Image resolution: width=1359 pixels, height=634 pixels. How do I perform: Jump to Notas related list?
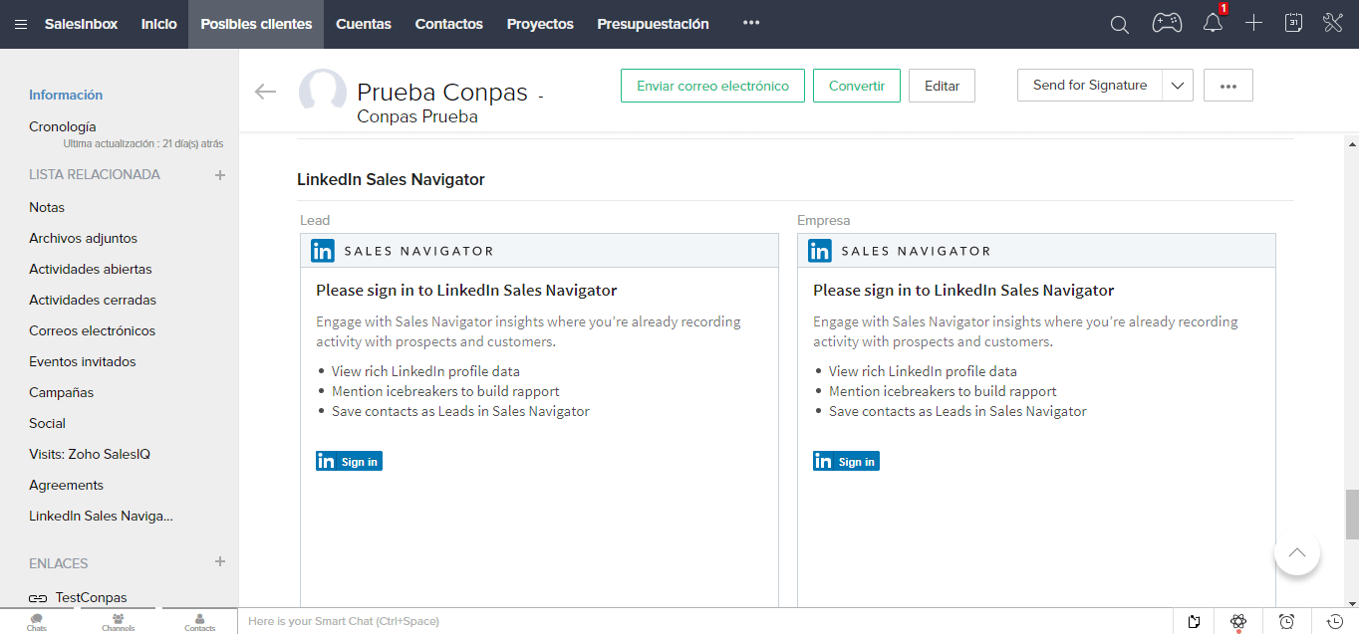[47, 207]
